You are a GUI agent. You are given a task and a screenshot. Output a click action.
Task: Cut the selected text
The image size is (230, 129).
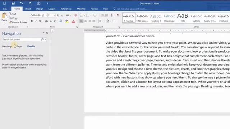pyautogui.click(x=13, y=14)
